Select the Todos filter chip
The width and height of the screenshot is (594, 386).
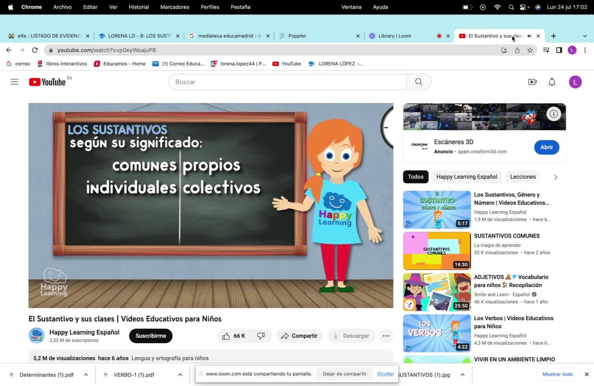coord(415,177)
